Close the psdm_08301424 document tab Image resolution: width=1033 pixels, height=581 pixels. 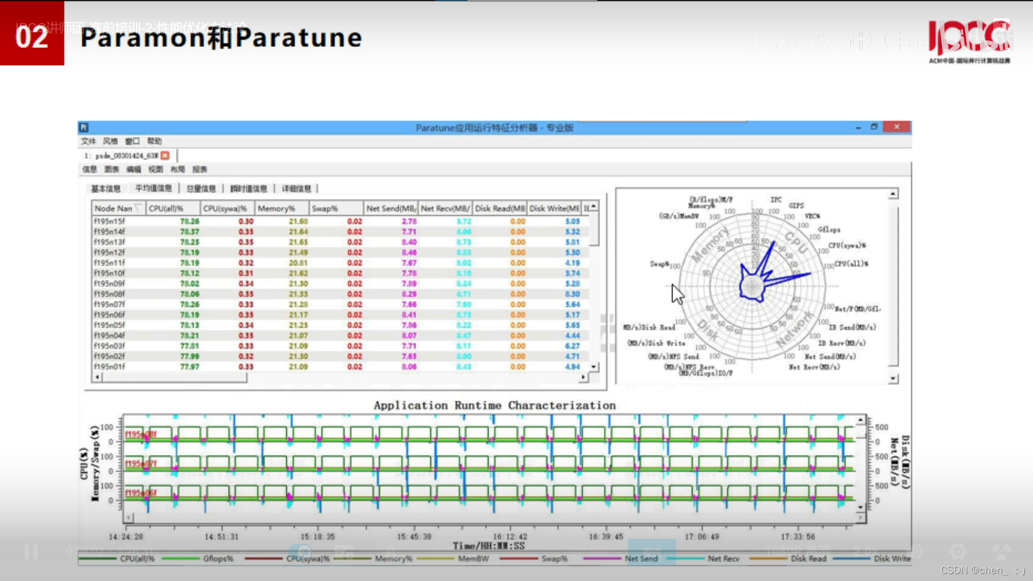(x=165, y=155)
